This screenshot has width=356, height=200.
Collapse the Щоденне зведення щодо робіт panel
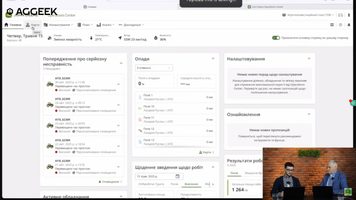click(213, 167)
